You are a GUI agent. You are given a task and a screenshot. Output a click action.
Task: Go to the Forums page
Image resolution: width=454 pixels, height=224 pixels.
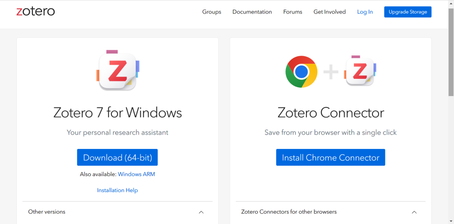(x=293, y=12)
